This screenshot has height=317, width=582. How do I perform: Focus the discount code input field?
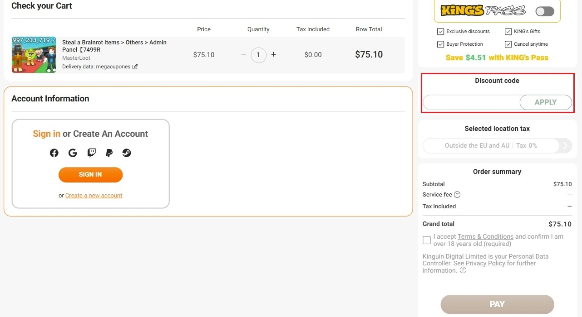coord(471,102)
